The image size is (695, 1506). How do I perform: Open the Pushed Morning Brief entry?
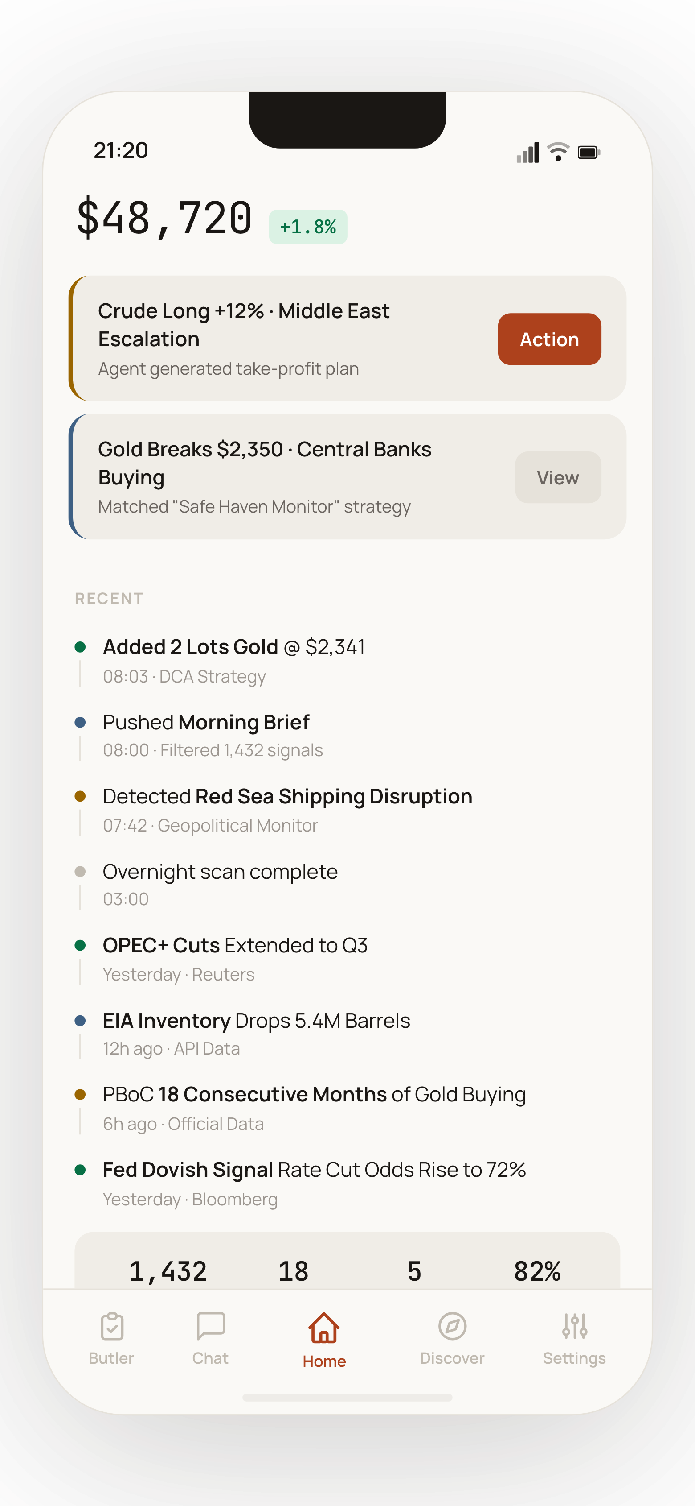[x=206, y=736]
